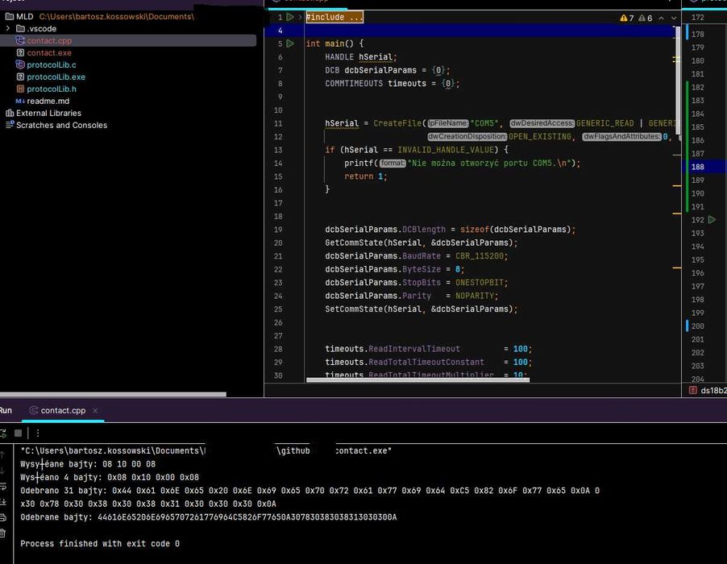Click the editor horizontal scrollbar
This screenshot has width=727, height=564.
click(x=418, y=379)
